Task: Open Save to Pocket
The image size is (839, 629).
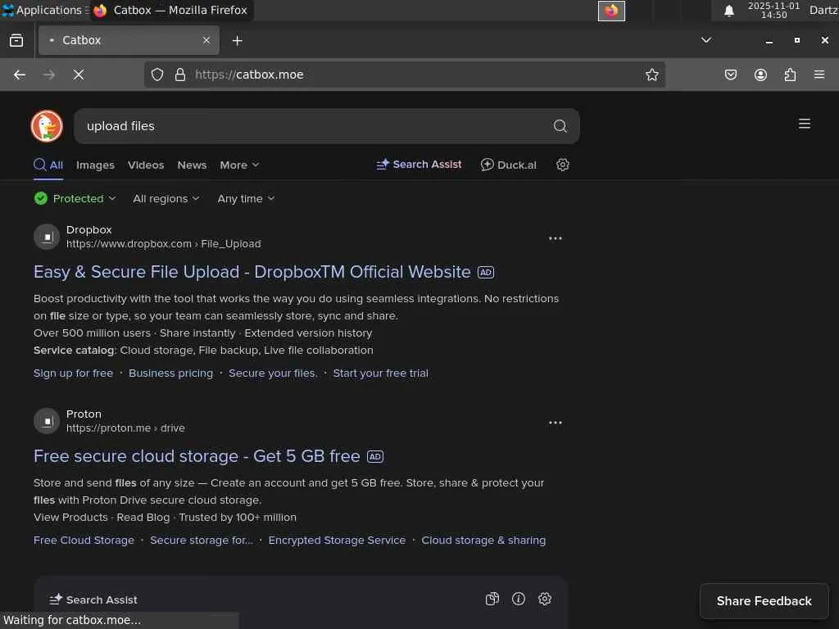Action: [x=730, y=75]
